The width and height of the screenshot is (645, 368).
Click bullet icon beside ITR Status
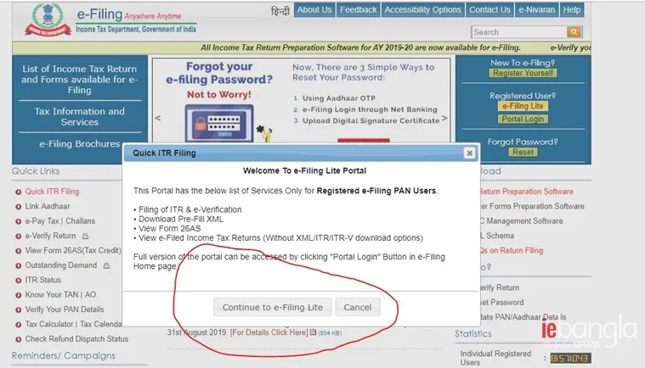click(x=18, y=281)
